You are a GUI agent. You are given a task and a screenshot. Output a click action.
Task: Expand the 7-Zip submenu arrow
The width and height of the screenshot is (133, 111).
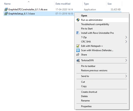(126, 37)
